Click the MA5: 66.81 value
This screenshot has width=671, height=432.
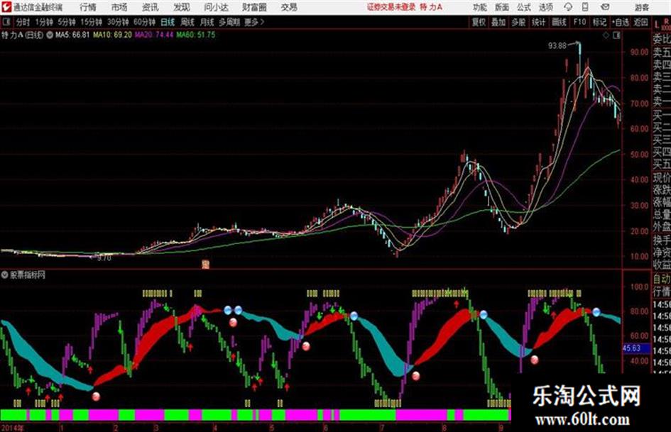click(72, 35)
